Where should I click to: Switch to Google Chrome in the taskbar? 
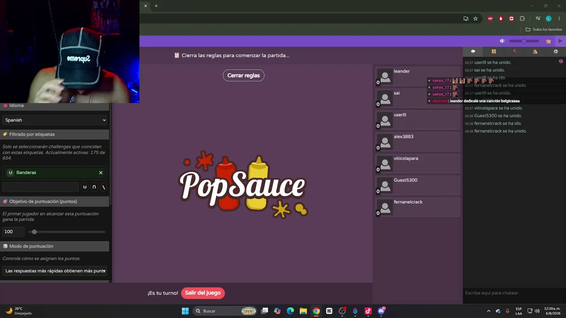click(x=316, y=311)
